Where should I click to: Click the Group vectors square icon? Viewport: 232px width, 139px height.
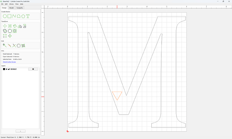18,46
